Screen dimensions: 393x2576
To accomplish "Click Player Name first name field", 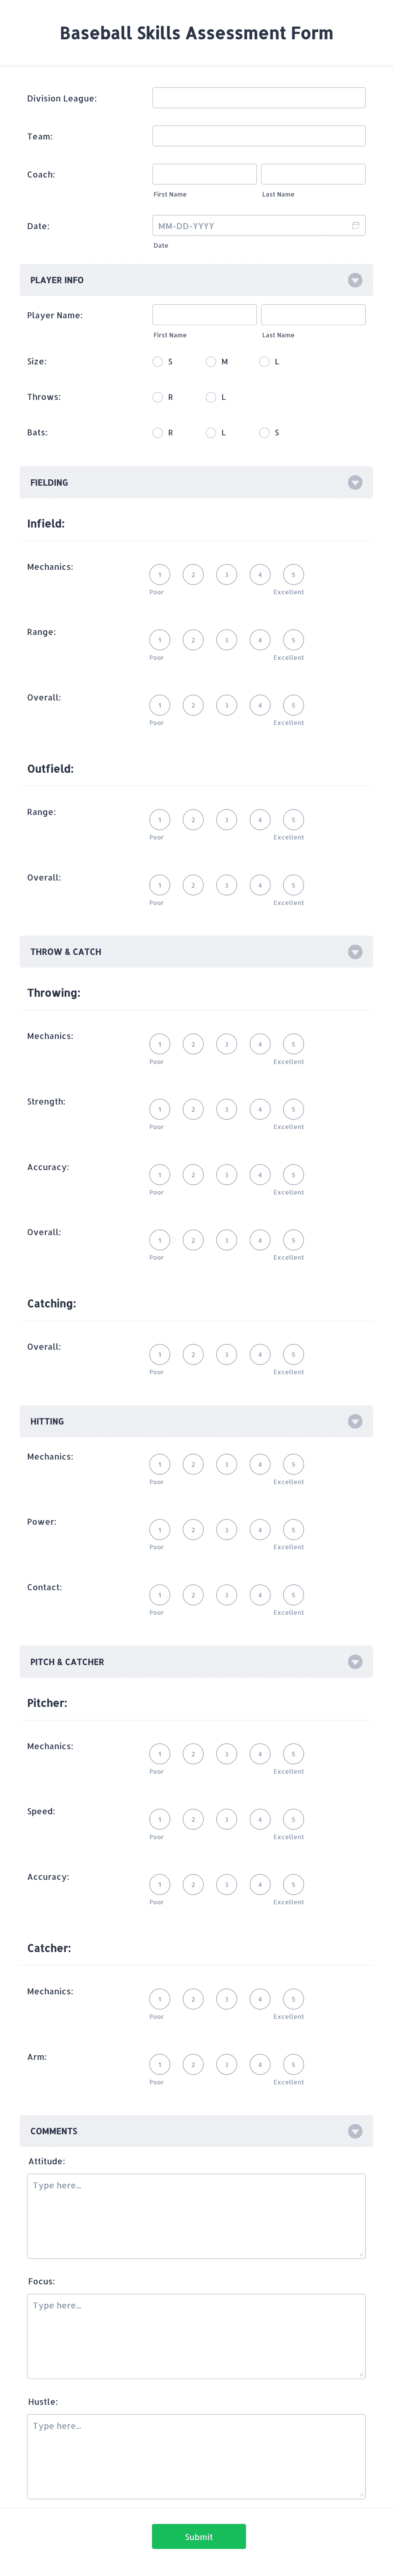I will (x=205, y=315).
